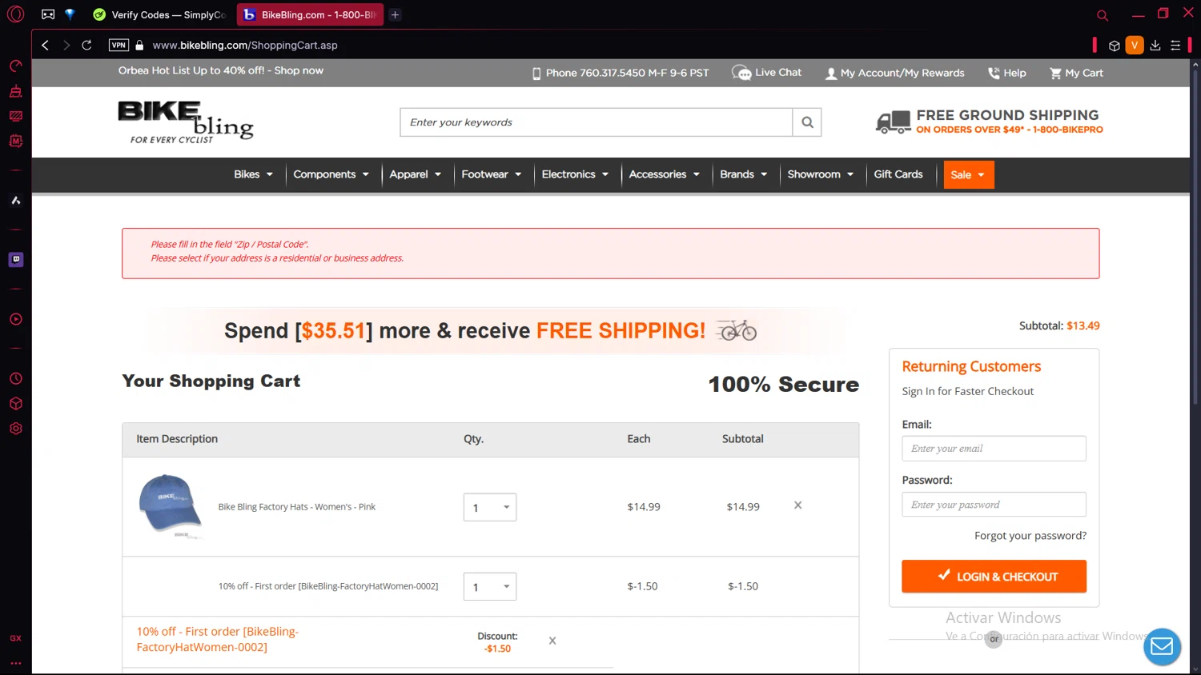Focus the keyword search field
This screenshot has width=1201, height=675.
596,122
